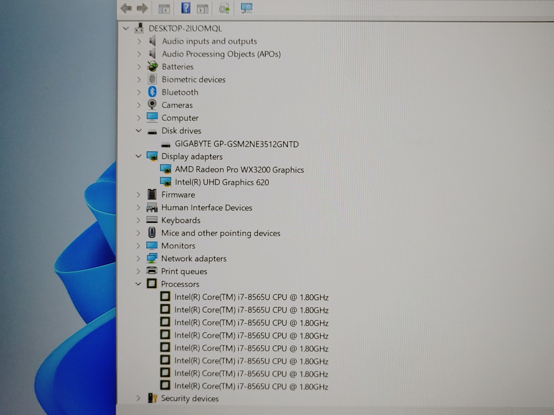
Task: Open Help with the blue question mark icon
Action: click(x=185, y=8)
